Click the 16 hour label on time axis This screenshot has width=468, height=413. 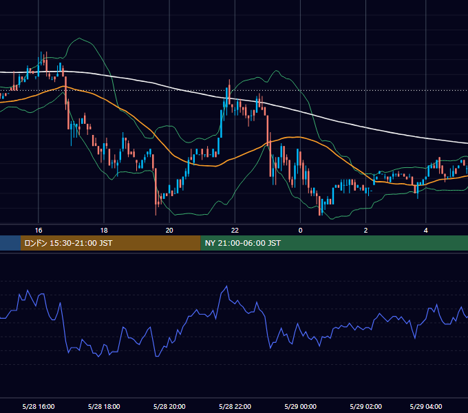point(39,231)
